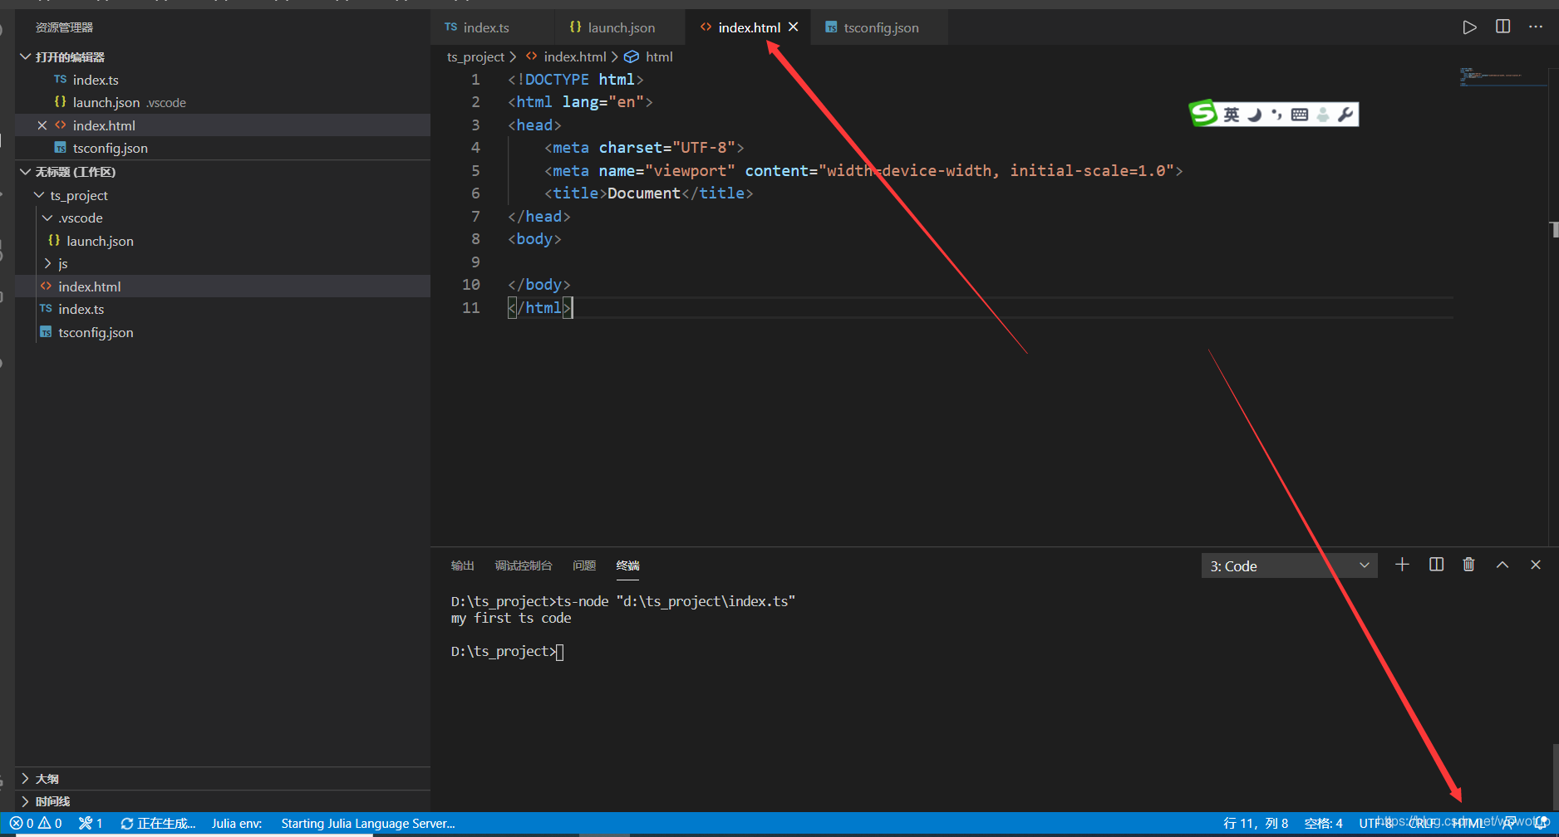Open the 调试控制台 debug console tab
The width and height of the screenshot is (1559, 837).
point(524,565)
